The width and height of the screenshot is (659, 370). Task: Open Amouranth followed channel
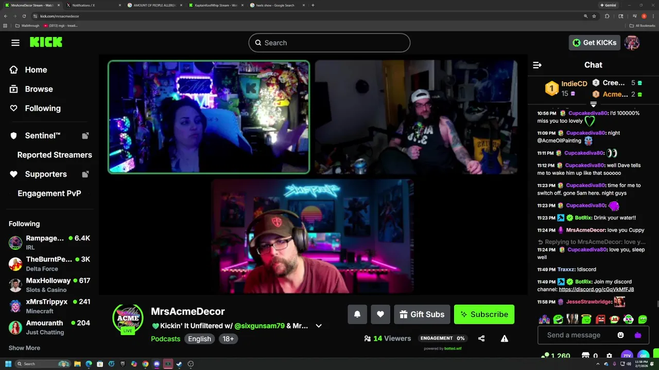[x=49, y=327]
